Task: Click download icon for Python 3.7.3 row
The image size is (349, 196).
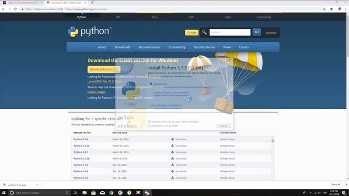Action: point(172,139)
